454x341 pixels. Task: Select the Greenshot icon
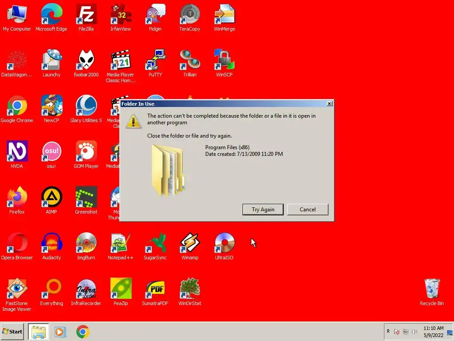pos(86,201)
